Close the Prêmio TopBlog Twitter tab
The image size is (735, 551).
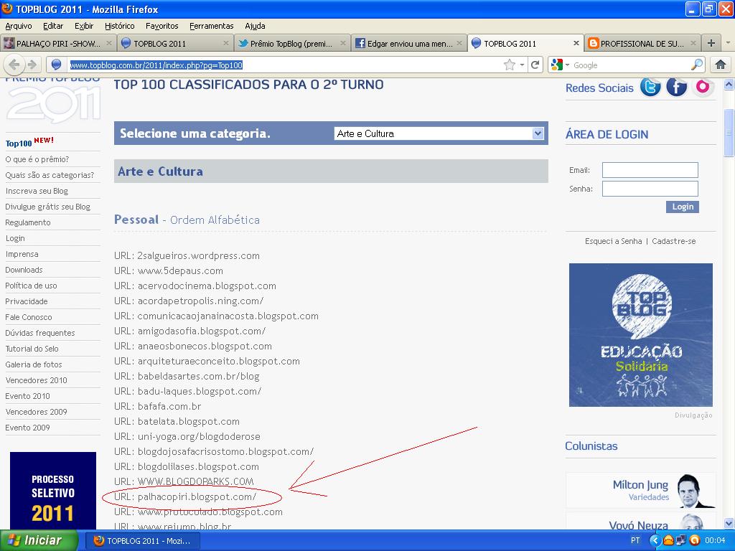342,43
